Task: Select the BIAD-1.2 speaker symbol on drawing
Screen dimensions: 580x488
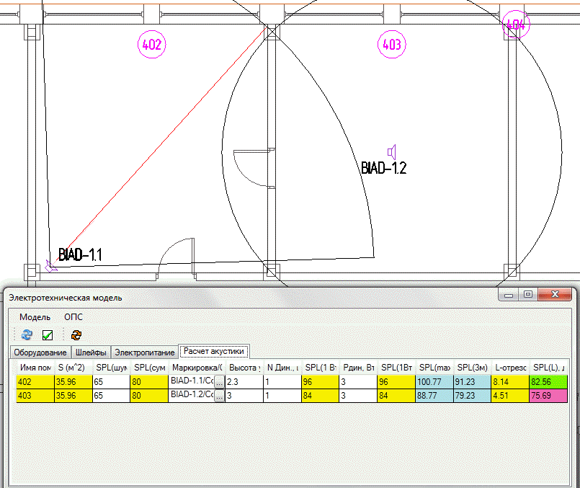Action: coord(392,152)
